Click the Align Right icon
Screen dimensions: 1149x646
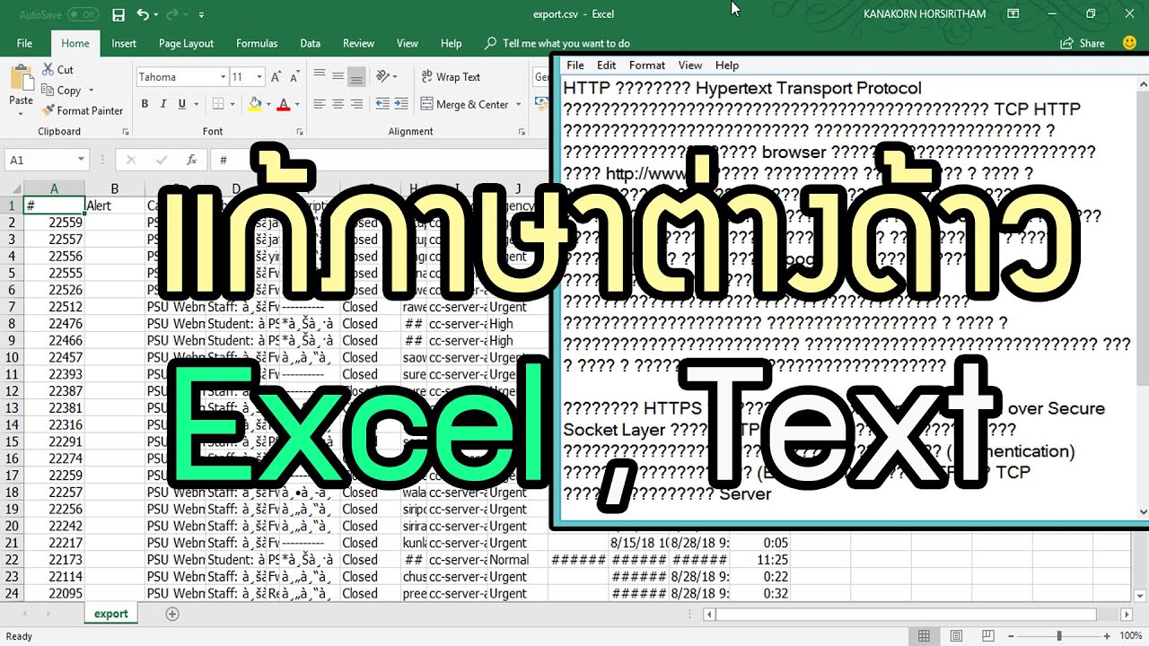(x=356, y=104)
